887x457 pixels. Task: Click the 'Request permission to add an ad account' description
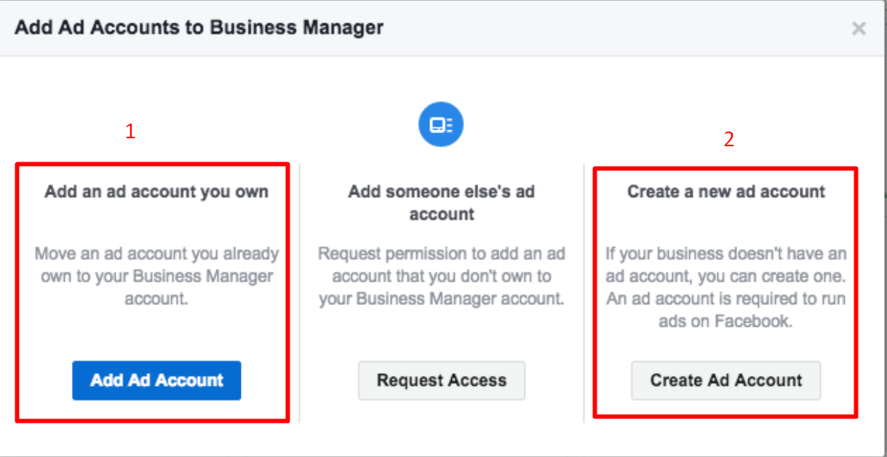(x=442, y=277)
